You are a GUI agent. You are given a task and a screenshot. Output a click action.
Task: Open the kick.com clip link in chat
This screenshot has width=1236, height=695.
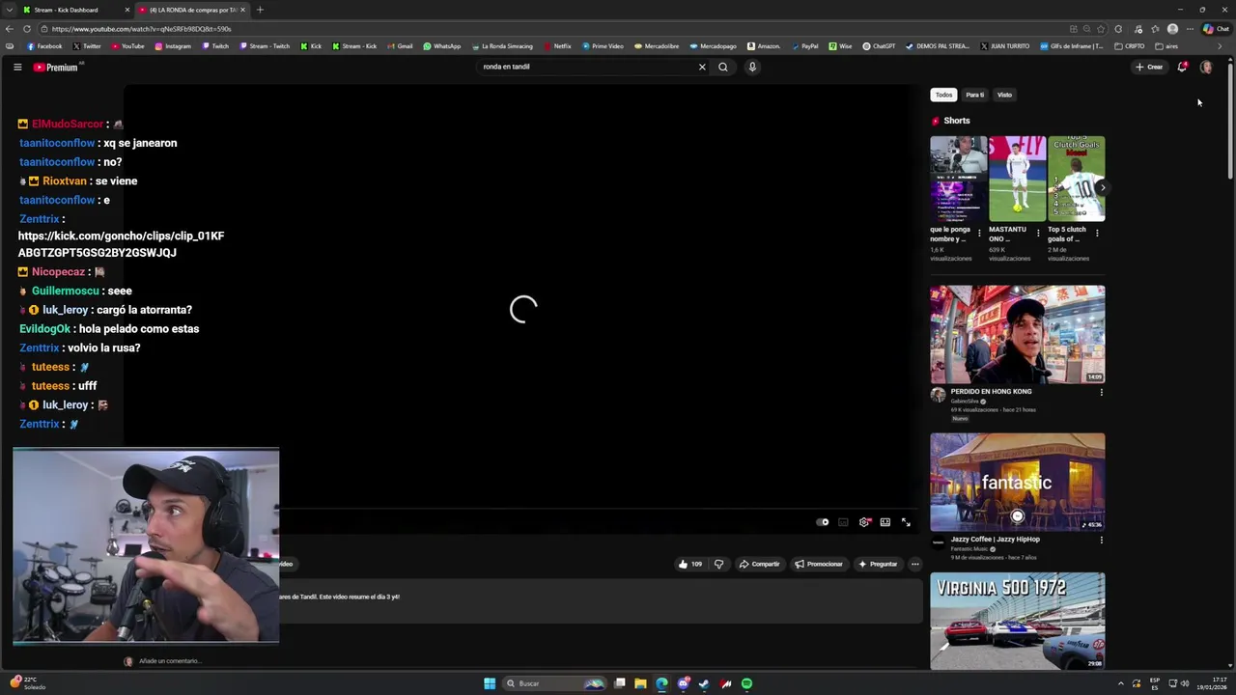click(121, 244)
